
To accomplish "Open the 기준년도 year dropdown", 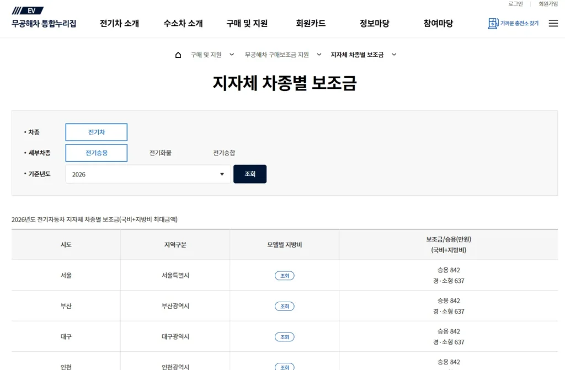I will (x=147, y=174).
